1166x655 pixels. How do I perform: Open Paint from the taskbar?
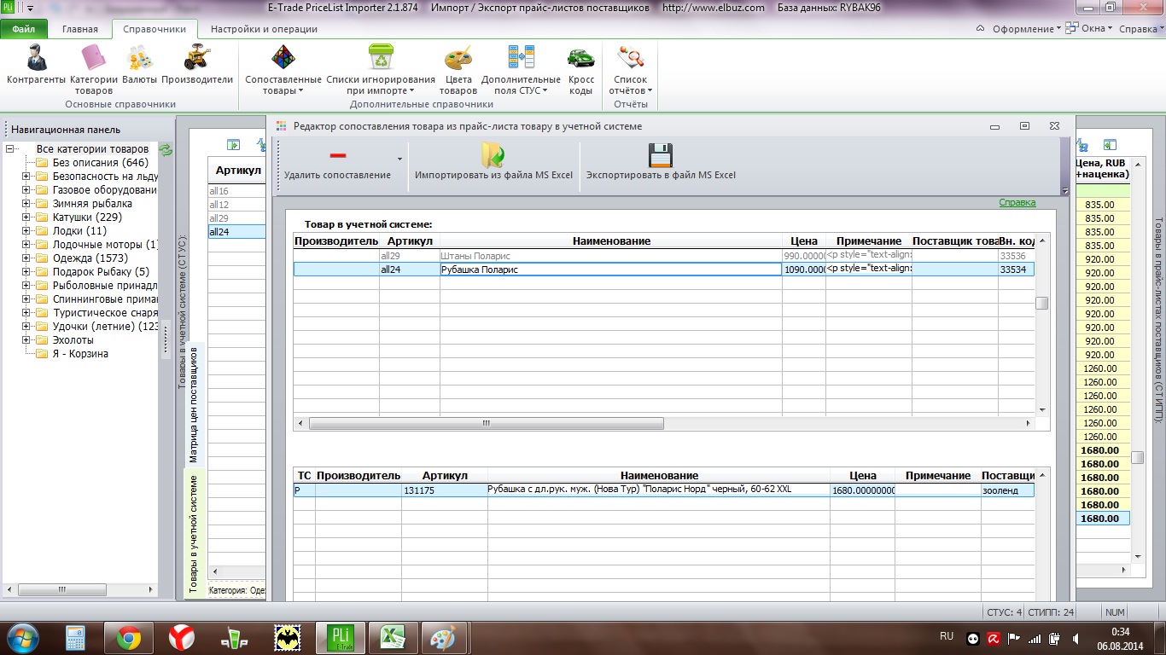tap(444, 638)
